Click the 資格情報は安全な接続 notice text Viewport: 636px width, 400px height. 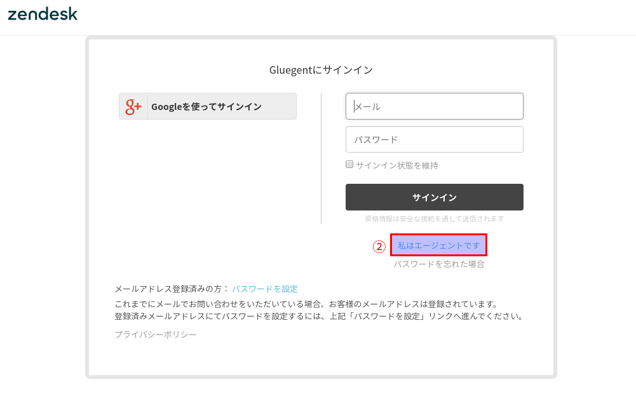tap(435, 219)
